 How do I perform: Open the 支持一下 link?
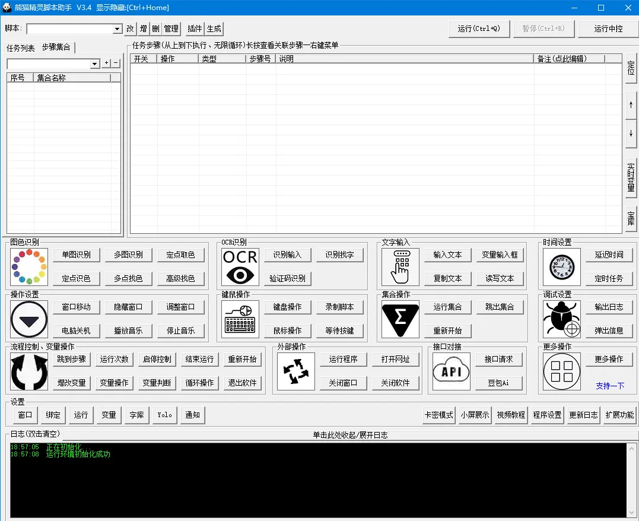tap(610, 386)
